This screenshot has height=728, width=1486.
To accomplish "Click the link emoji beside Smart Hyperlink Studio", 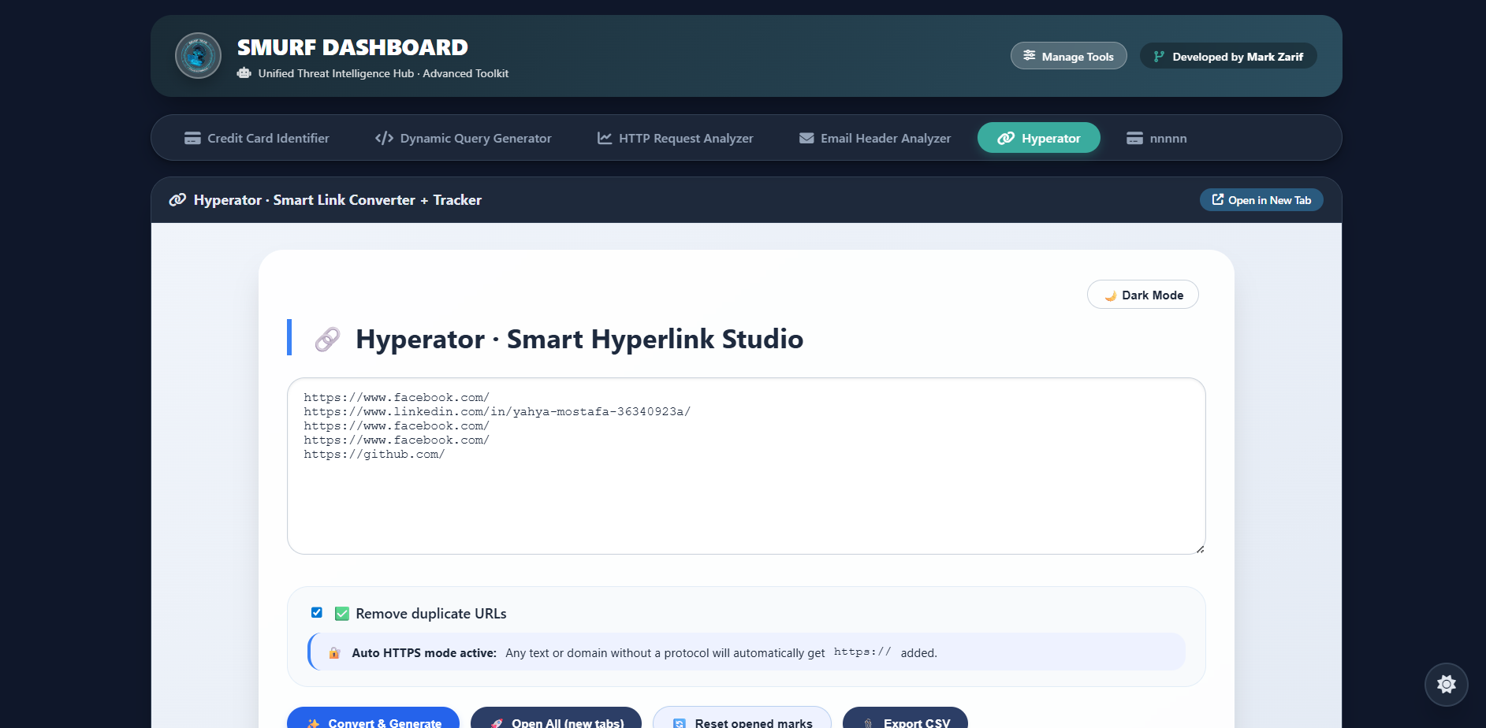I will [327, 340].
